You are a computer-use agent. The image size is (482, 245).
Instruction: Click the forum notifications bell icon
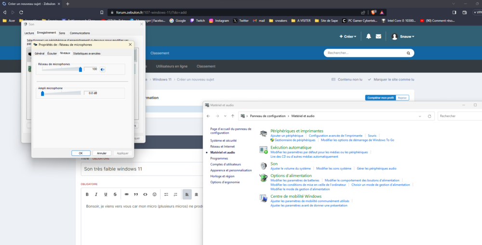369,36
